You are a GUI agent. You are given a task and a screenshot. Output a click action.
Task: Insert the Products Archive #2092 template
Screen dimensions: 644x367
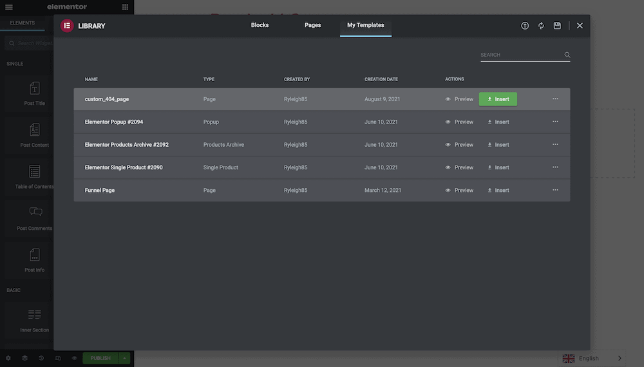498,144
